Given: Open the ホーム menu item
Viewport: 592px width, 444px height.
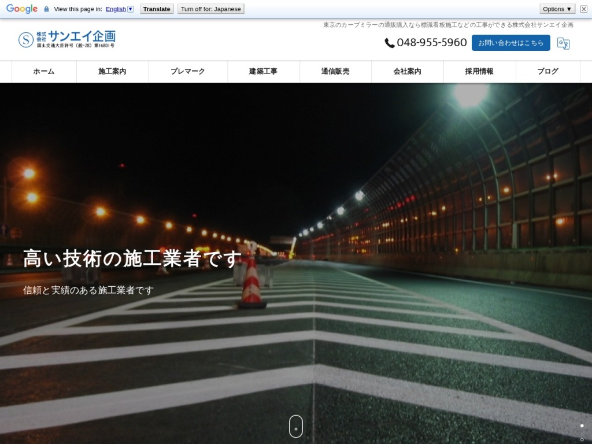Looking at the screenshot, I should [44, 72].
